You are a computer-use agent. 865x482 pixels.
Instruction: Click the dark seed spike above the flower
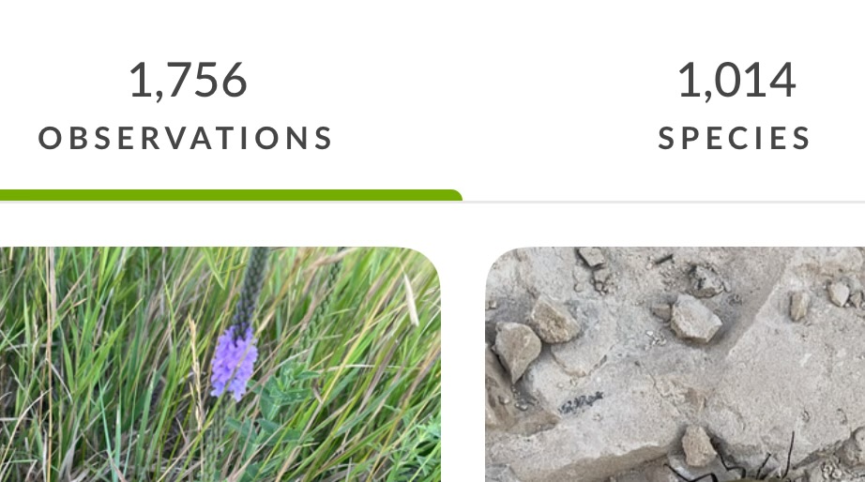[x=251, y=286]
